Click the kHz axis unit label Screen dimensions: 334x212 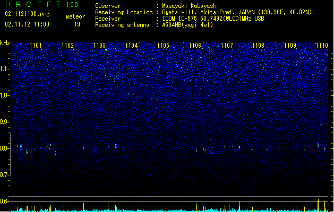[5, 43]
